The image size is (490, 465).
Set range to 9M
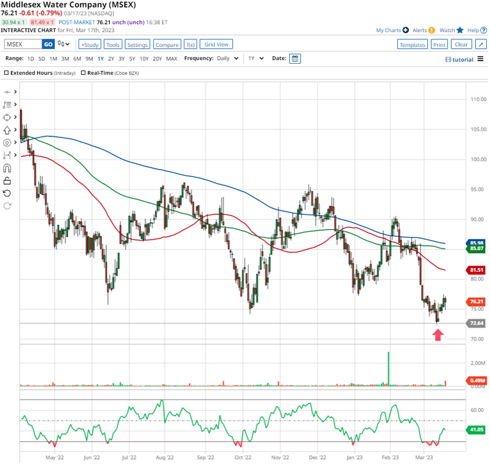(89, 59)
